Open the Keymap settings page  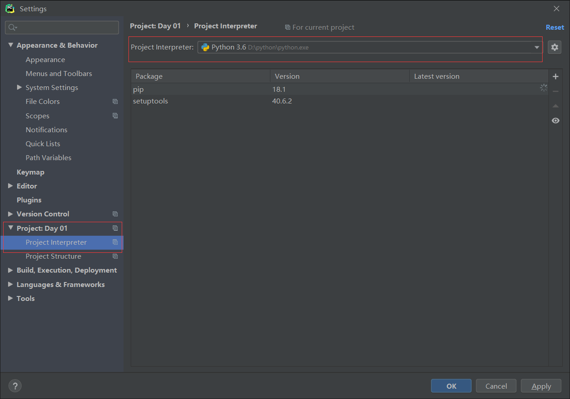pyautogui.click(x=31, y=172)
